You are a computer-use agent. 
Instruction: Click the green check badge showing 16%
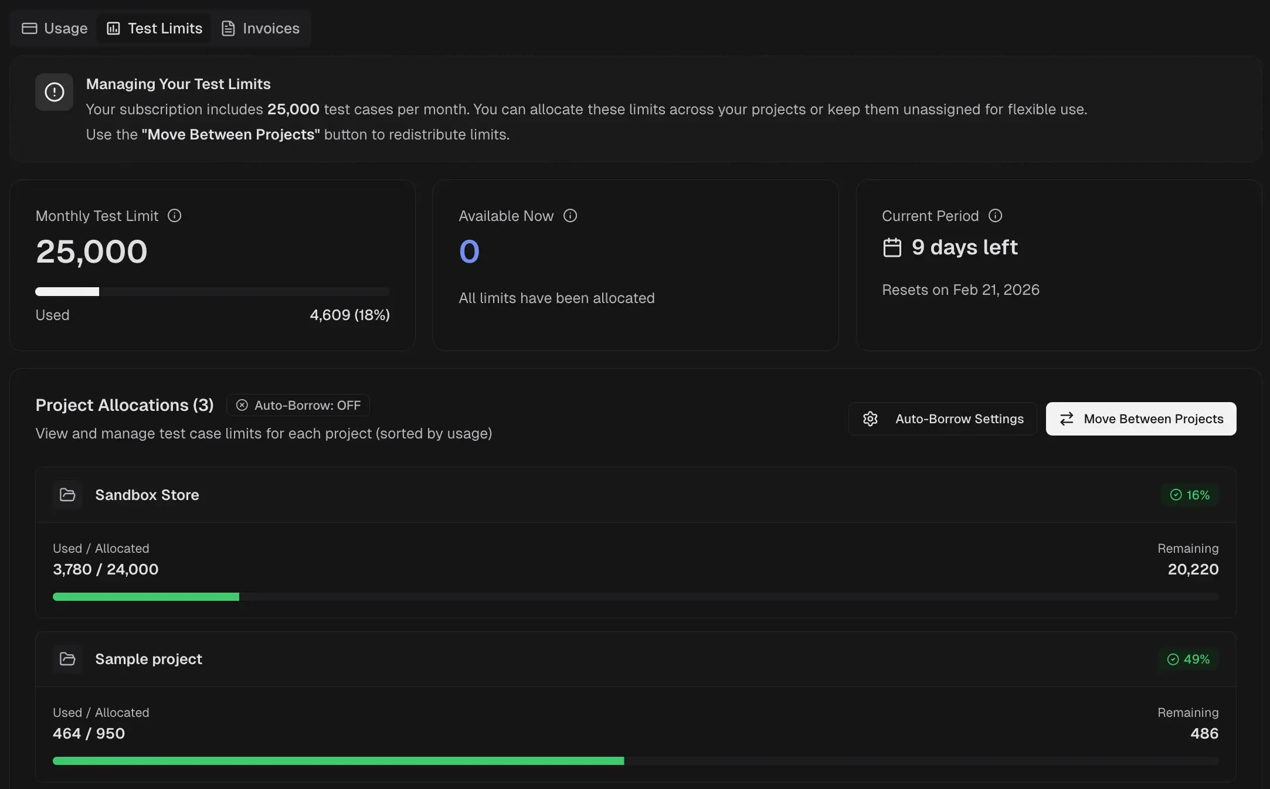coord(1190,495)
